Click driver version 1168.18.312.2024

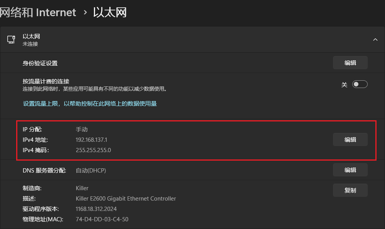coord(96,209)
